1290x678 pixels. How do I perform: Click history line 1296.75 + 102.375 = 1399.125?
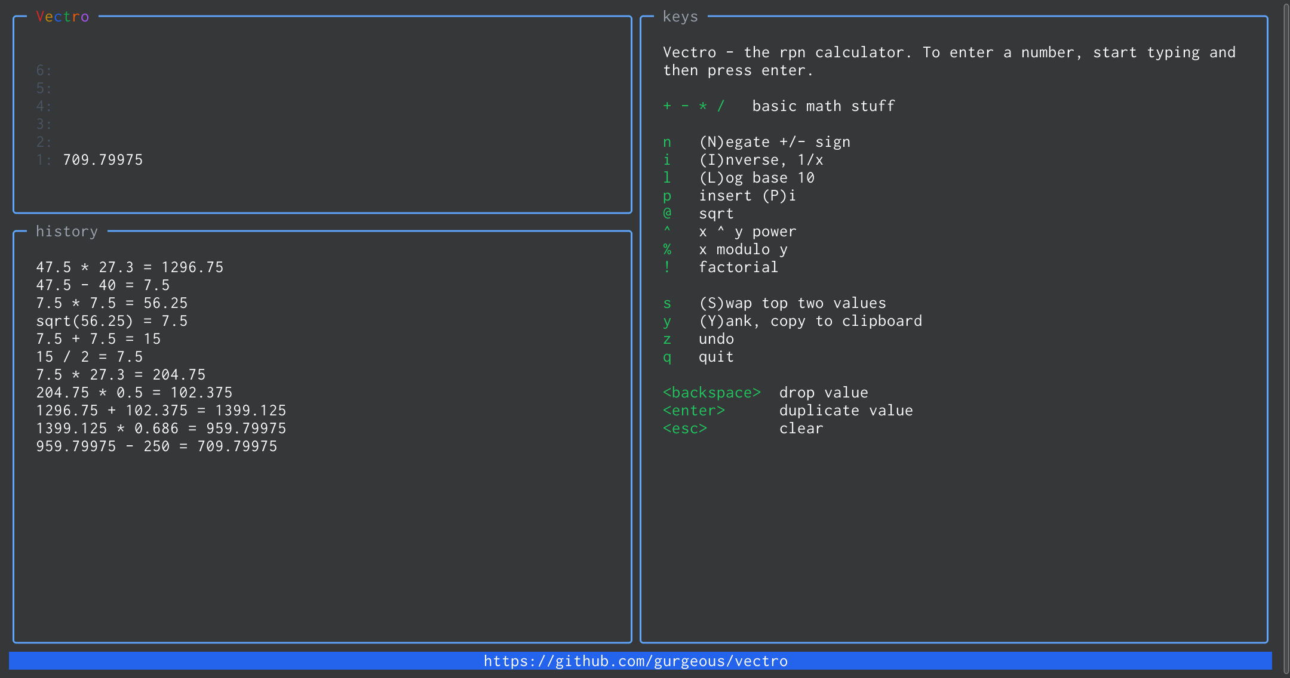[161, 411]
